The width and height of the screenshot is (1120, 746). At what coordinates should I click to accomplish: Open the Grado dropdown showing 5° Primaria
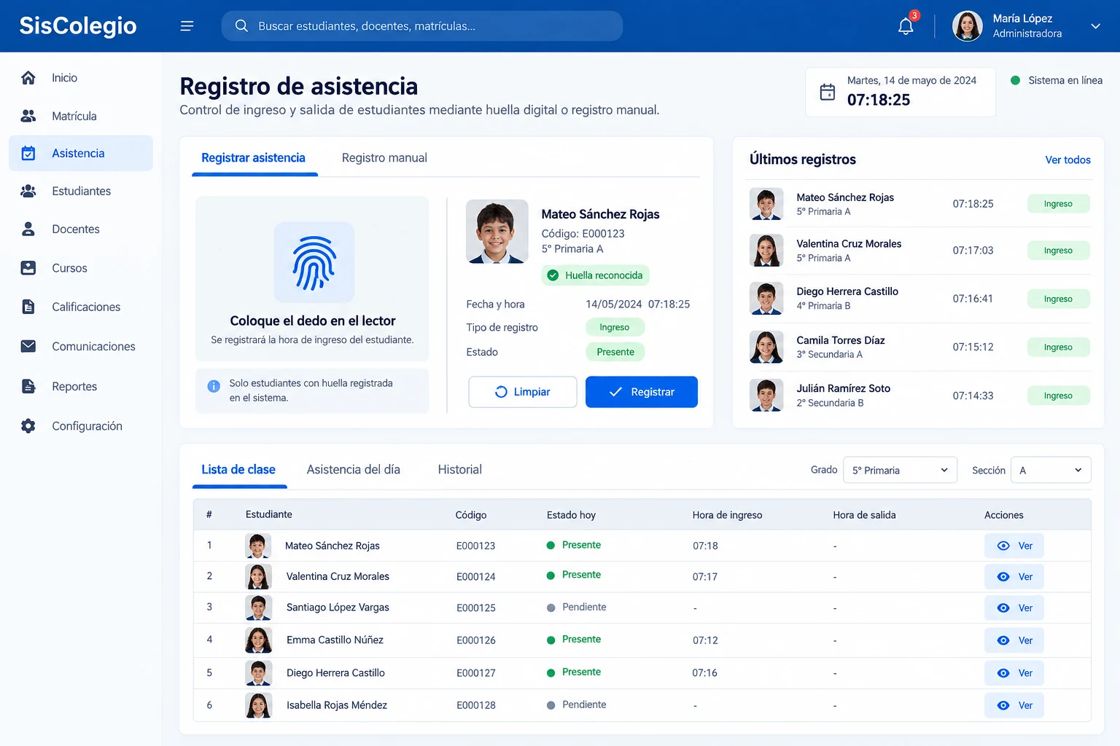tap(900, 470)
